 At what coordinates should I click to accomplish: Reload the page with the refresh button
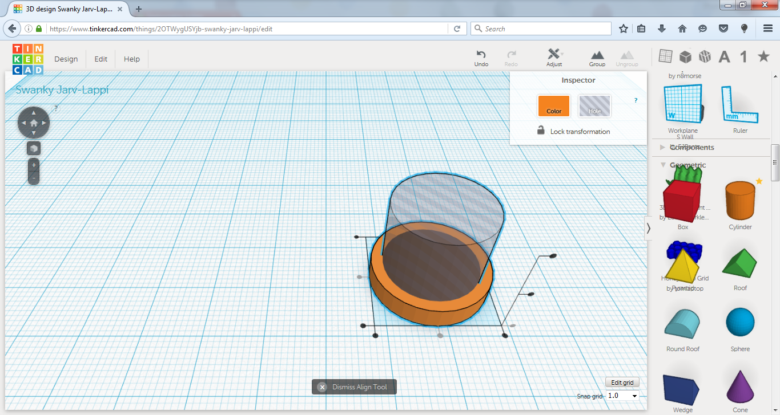[x=457, y=29]
